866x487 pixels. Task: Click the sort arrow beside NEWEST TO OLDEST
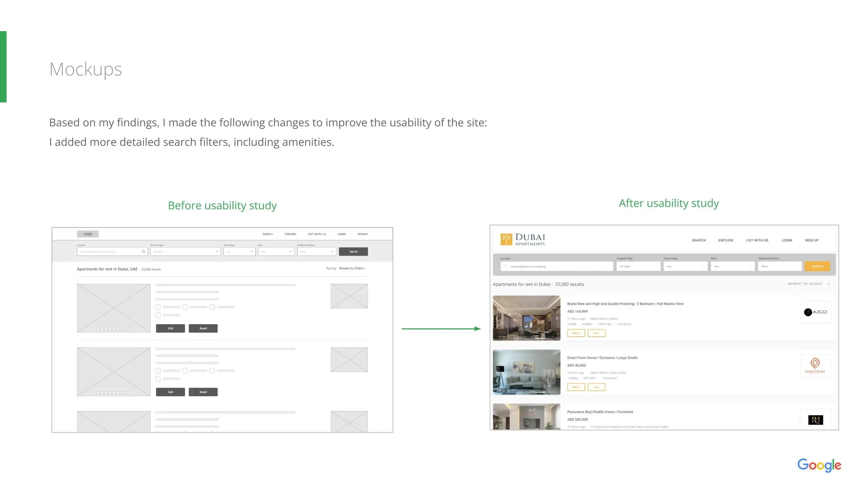(829, 284)
